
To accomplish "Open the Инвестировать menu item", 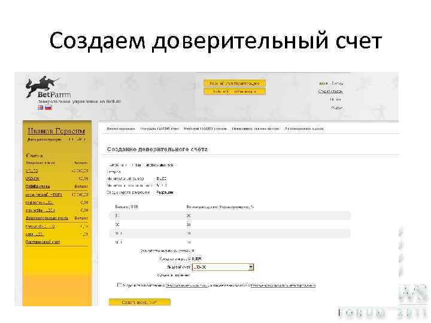I will click(121, 129).
